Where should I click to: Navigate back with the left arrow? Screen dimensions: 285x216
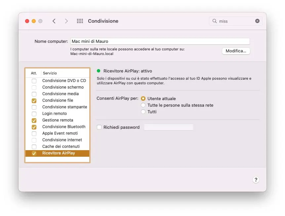pyautogui.click(x=54, y=21)
